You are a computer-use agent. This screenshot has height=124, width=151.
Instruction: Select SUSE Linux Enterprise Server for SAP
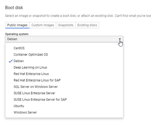click(x=64, y=100)
